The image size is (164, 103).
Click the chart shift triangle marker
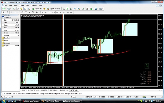(x=130, y=15)
